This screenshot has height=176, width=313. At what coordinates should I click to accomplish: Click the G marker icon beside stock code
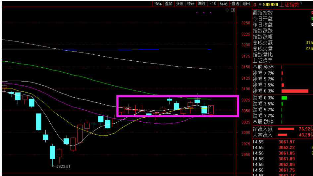(255, 5)
